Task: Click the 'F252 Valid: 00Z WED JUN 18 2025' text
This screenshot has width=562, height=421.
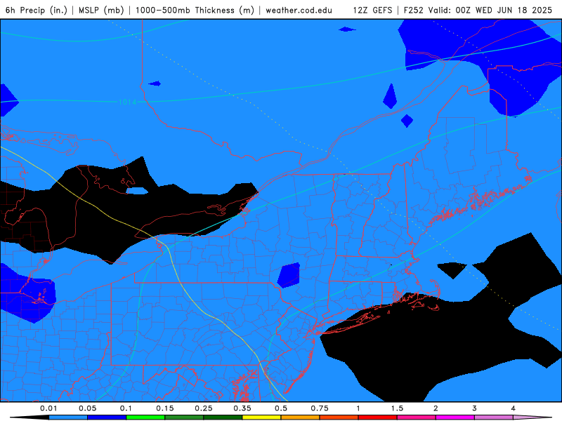Action: pos(478,10)
